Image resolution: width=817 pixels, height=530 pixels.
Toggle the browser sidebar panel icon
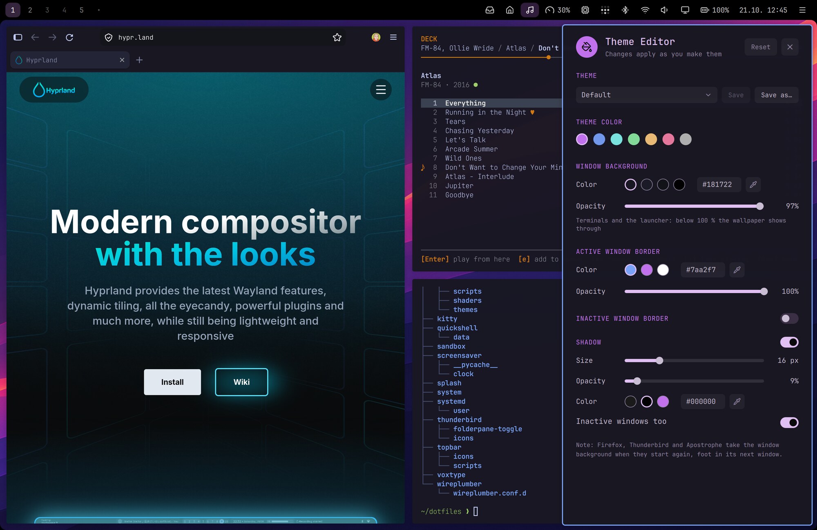click(x=18, y=38)
